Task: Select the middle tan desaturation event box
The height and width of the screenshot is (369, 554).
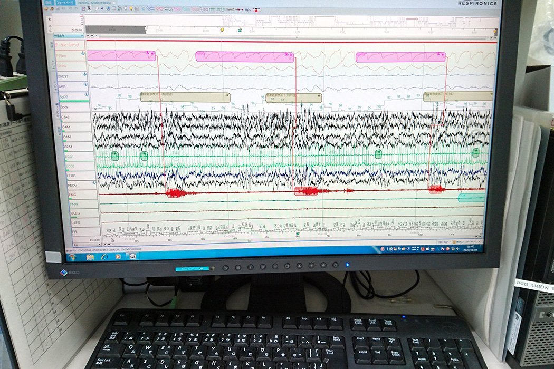Action: pyautogui.click(x=293, y=98)
